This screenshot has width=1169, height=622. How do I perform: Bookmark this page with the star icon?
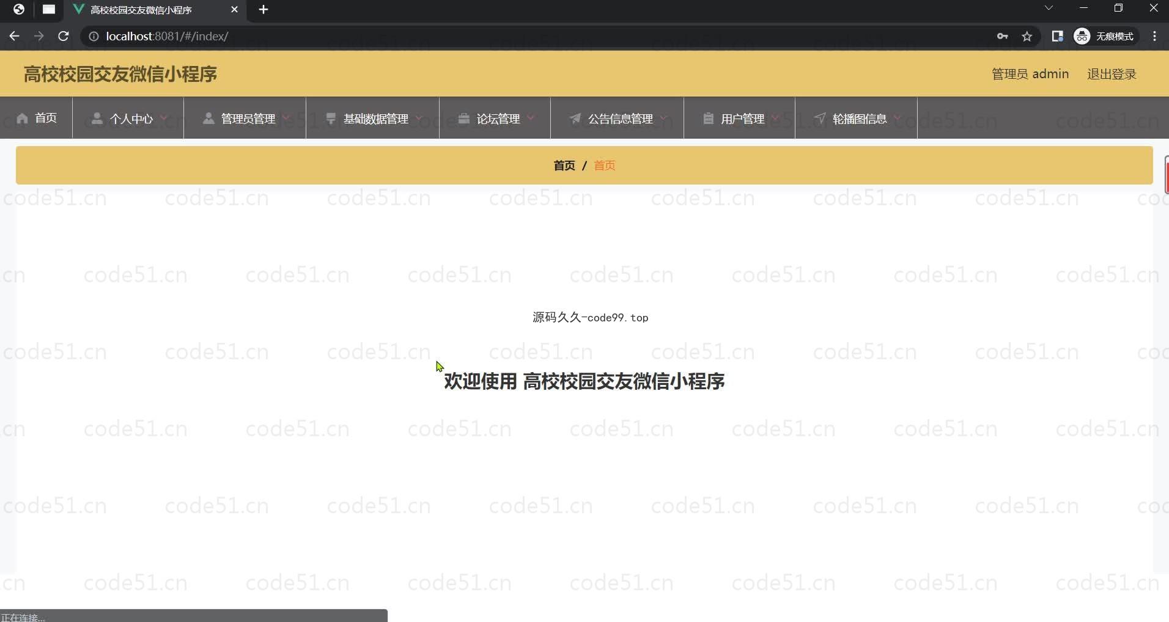coord(1027,36)
